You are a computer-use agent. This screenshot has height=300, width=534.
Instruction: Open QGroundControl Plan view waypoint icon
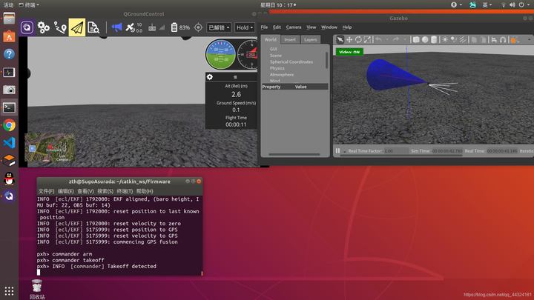click(x=60, y=27)
